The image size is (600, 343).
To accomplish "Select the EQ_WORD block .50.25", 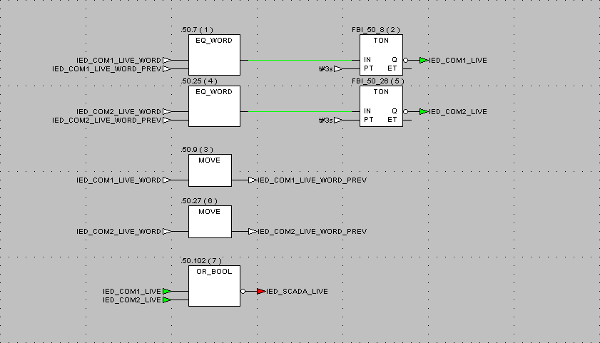I will [214, 106].
